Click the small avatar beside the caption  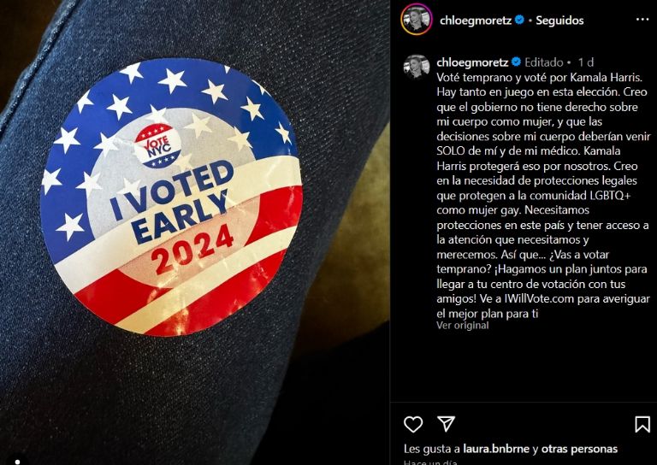click(416, 66)
